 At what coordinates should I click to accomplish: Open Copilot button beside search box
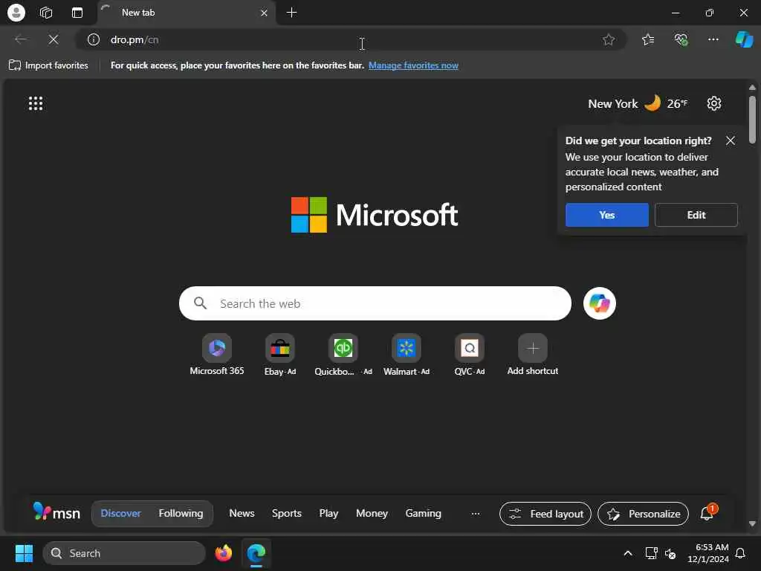click(x=600, y=303)
